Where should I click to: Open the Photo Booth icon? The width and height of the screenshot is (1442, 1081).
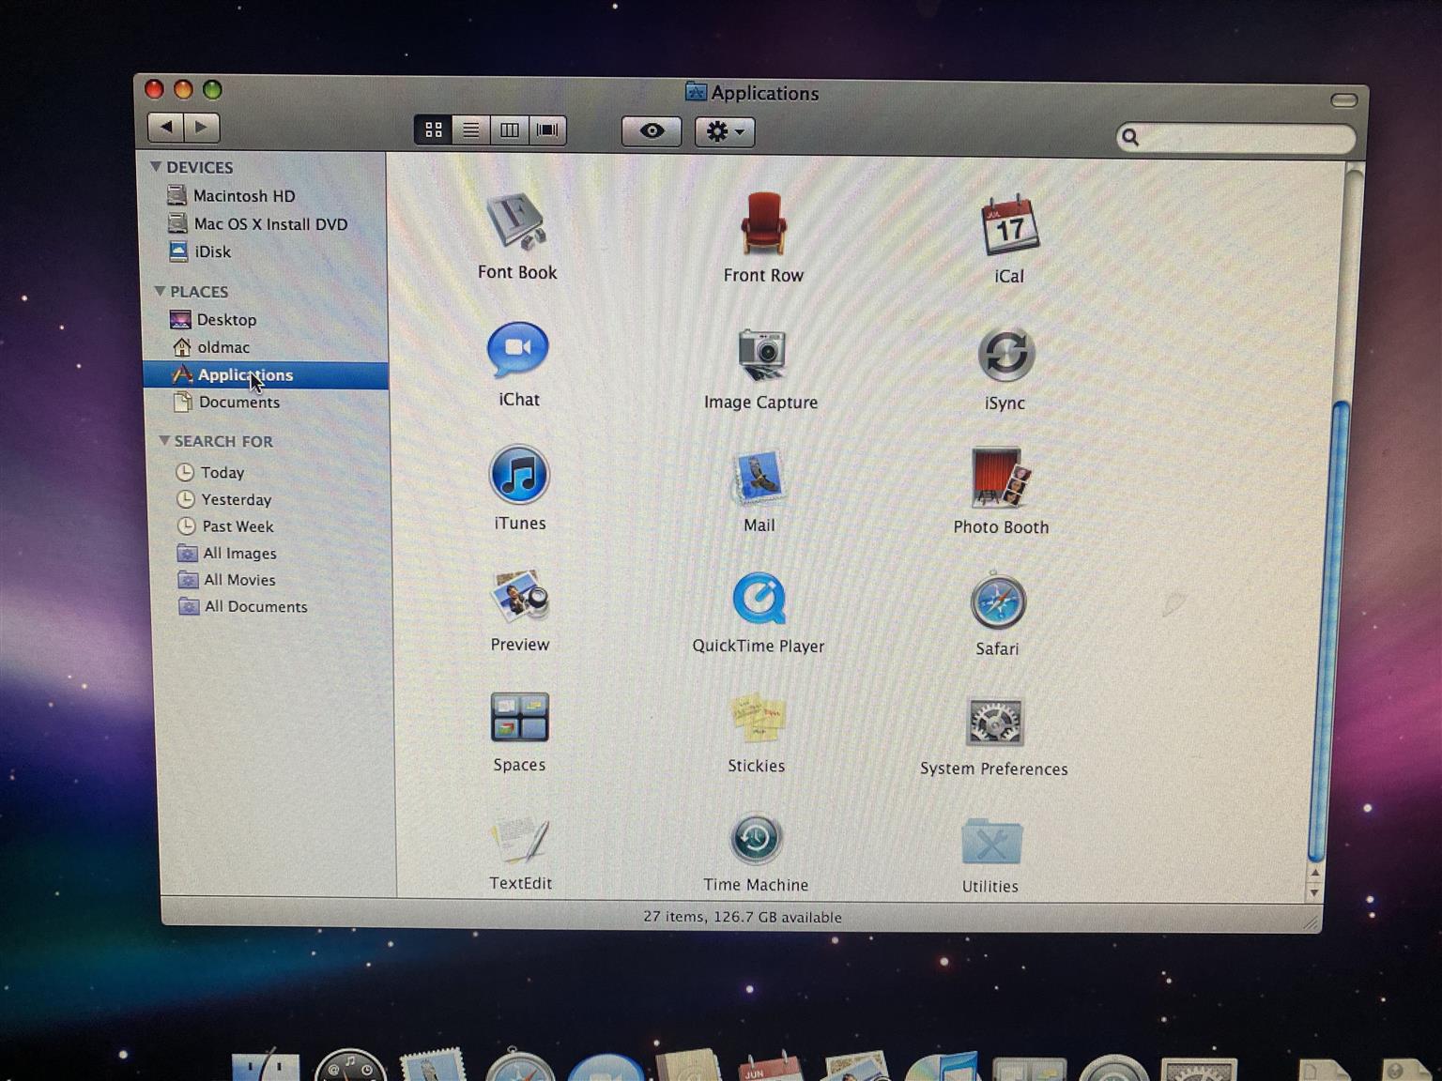pyautogui.click(x=1001, y=478)
